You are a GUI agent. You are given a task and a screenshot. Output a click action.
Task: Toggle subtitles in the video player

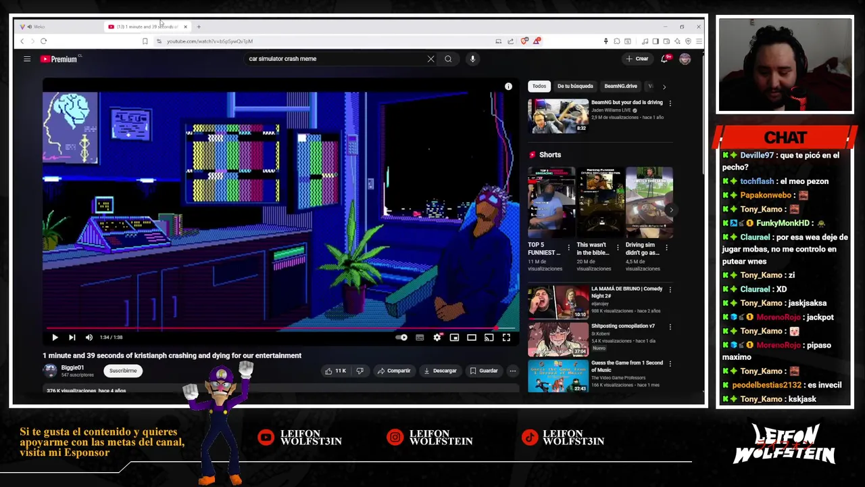(420, 337)
